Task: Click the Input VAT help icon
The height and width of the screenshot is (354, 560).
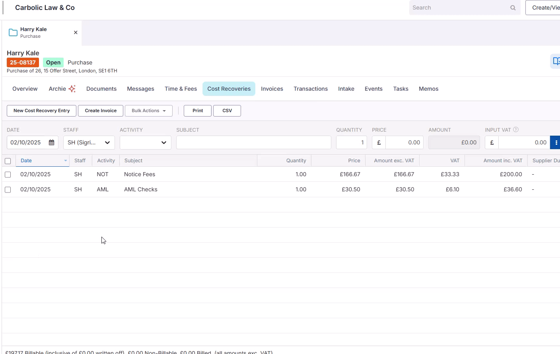Action: 516,130
